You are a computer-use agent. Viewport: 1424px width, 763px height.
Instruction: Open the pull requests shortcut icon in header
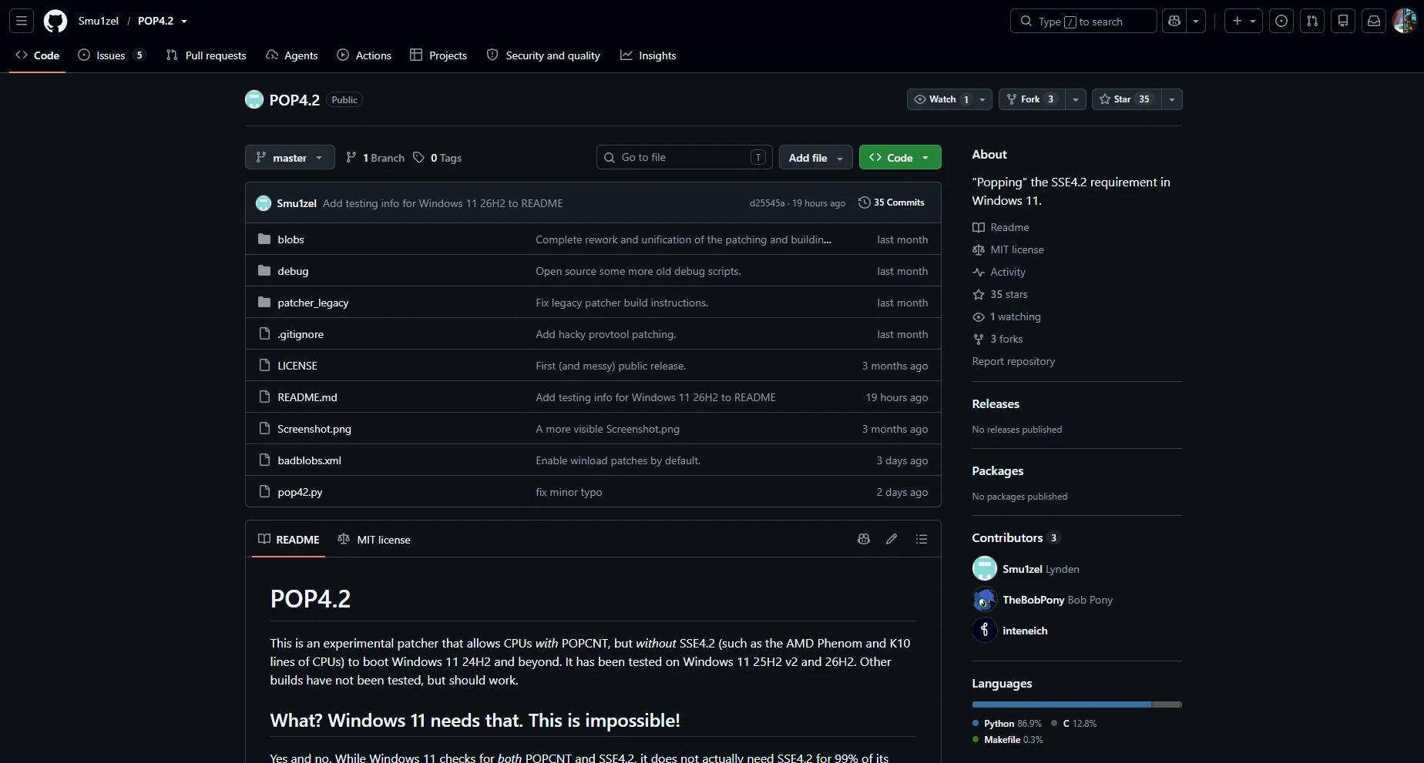1312,21
